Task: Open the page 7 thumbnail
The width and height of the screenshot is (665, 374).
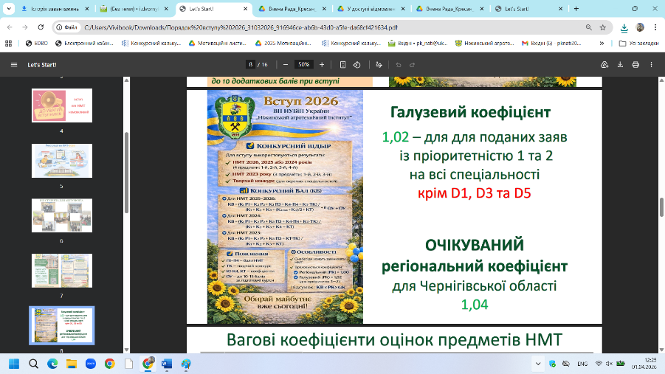Action: pos(62,271)
